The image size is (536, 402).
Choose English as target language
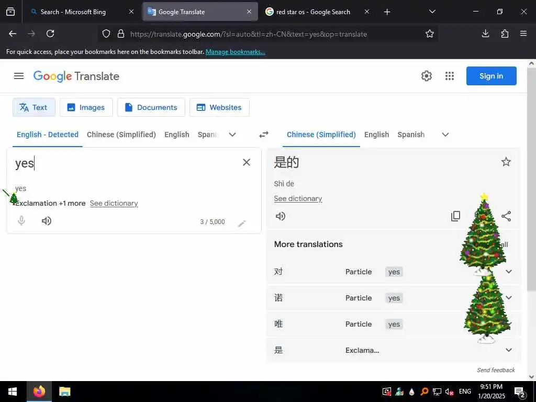[376, 135]
